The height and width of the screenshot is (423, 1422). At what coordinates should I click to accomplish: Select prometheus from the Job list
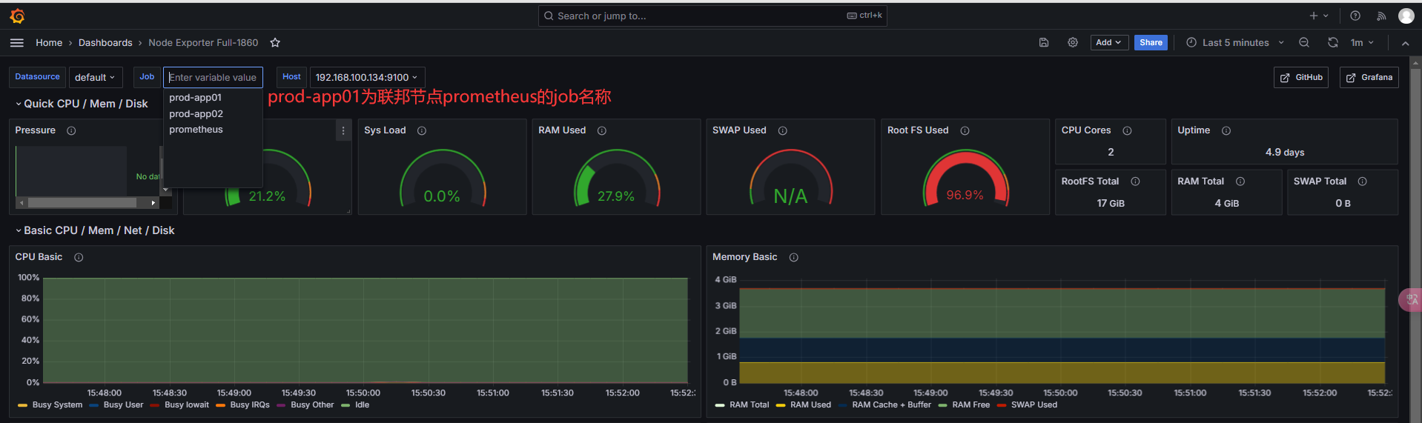point(196,130)
